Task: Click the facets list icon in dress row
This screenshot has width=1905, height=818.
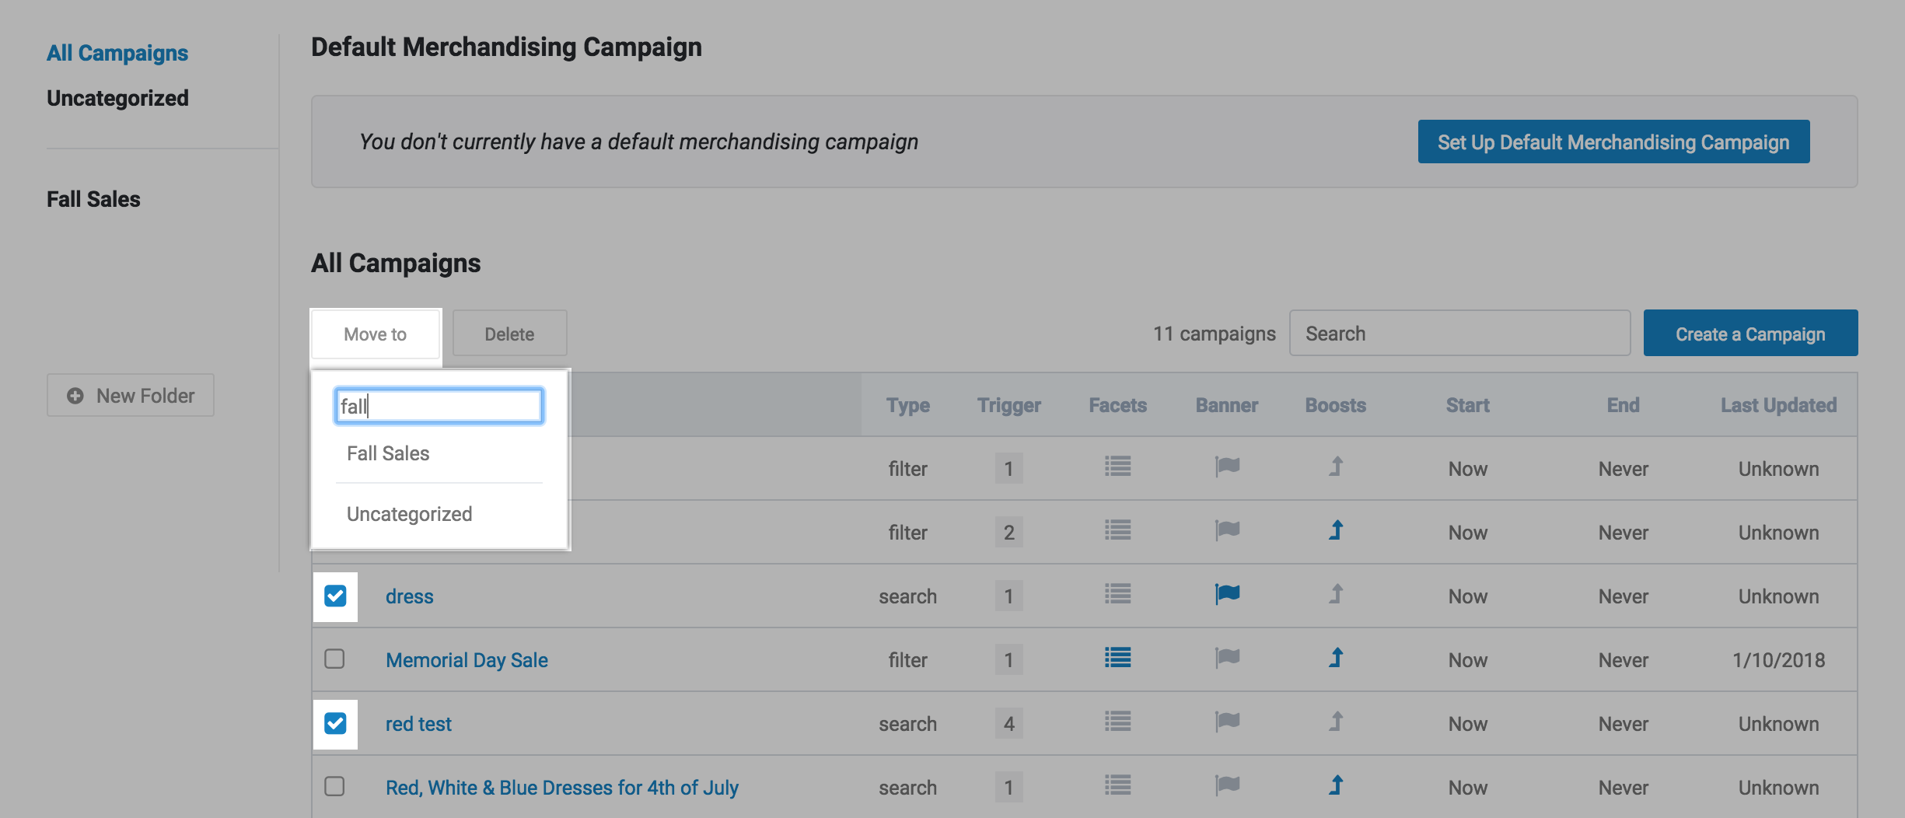Action: (x=1117, y=595)
